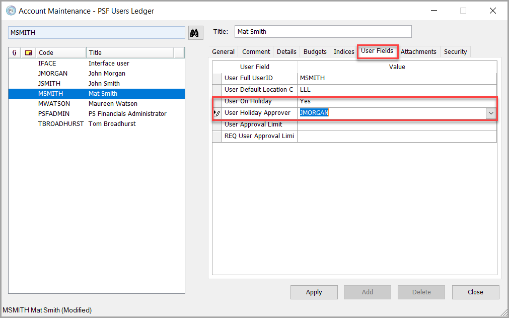Select the PSFADMIN account in the list
Image resolution: width=509 pixels, height=318 pixels.
[96, 113]
